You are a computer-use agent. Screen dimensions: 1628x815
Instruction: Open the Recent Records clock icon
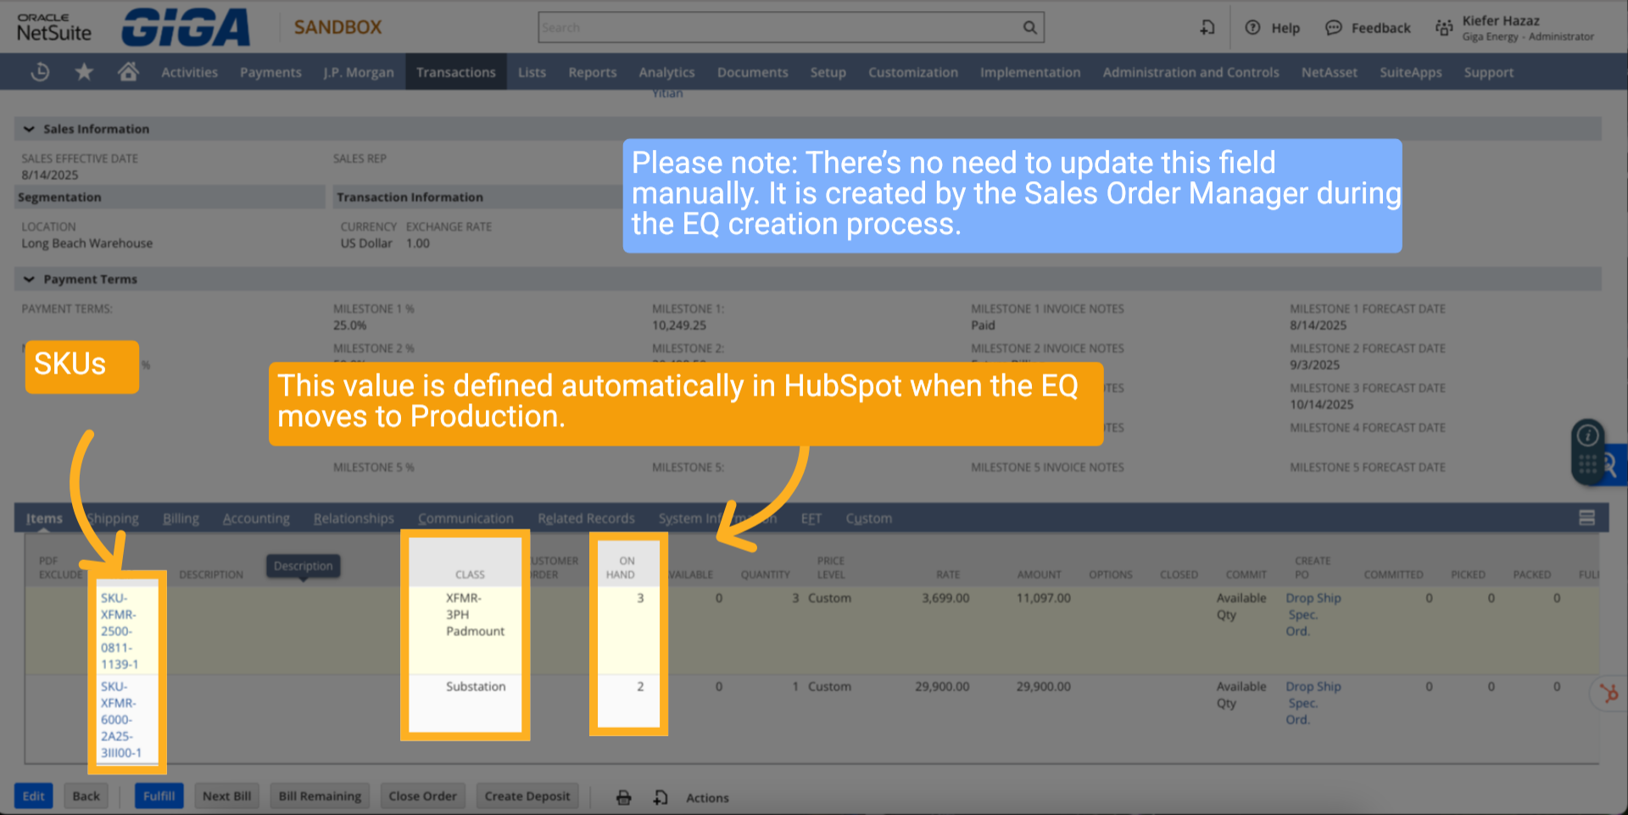point(40,72)
